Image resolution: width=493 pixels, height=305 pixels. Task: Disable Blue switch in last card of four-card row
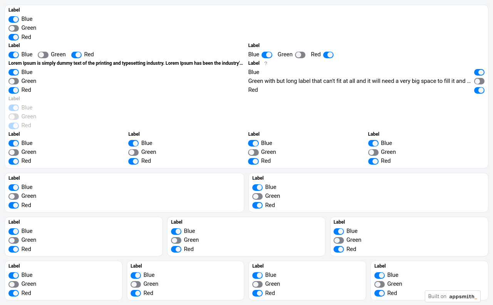point(379,275)
